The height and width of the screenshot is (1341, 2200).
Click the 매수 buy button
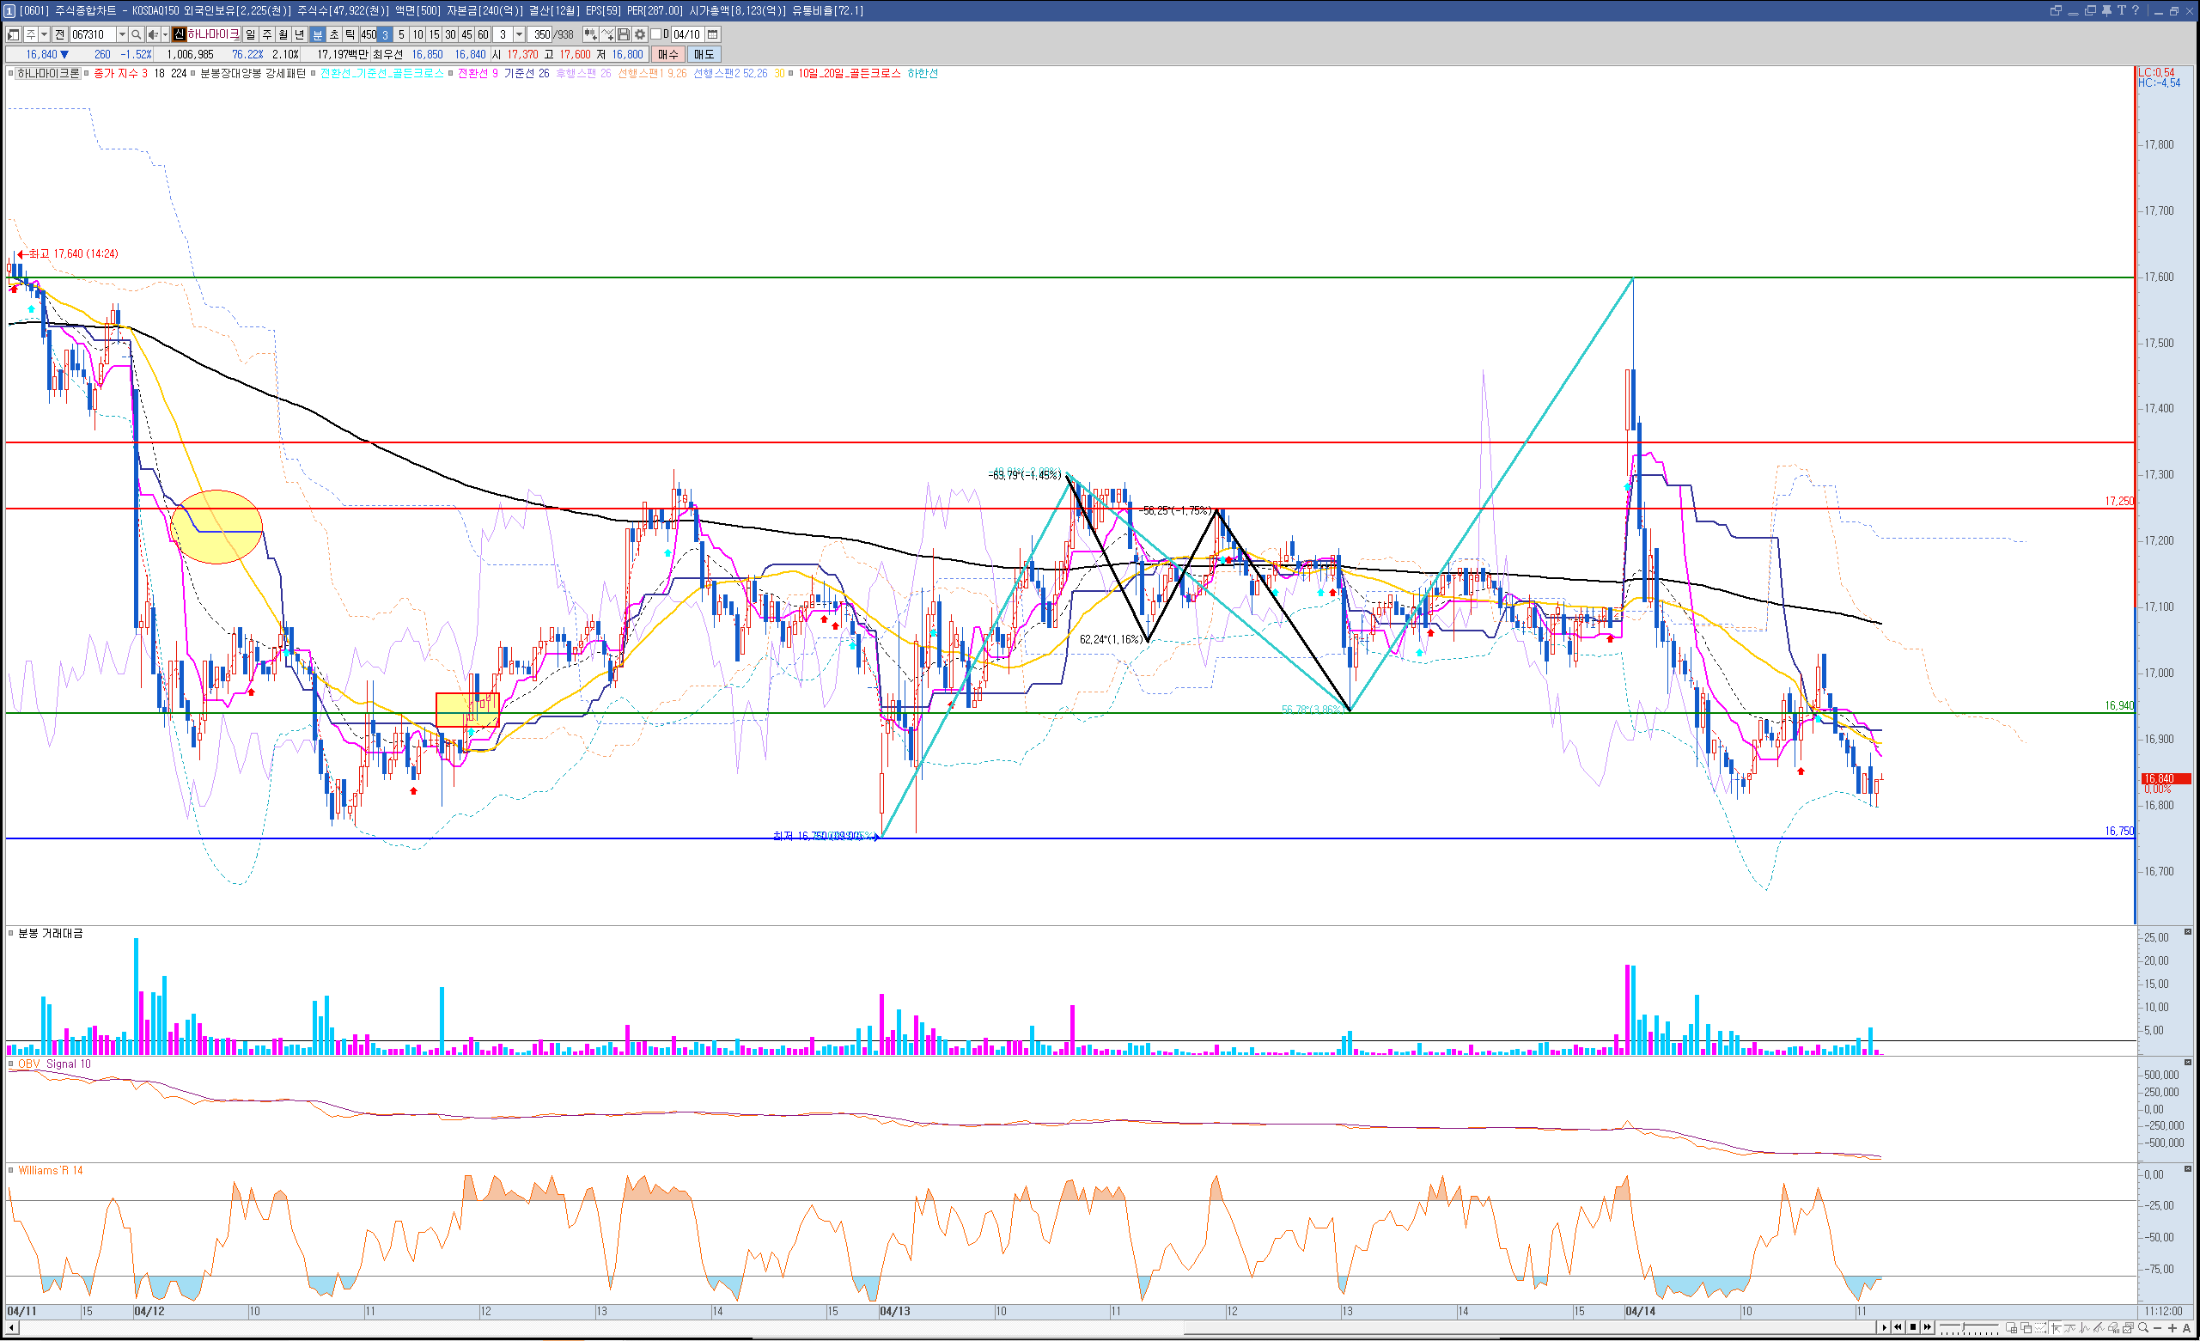[667, 54]
